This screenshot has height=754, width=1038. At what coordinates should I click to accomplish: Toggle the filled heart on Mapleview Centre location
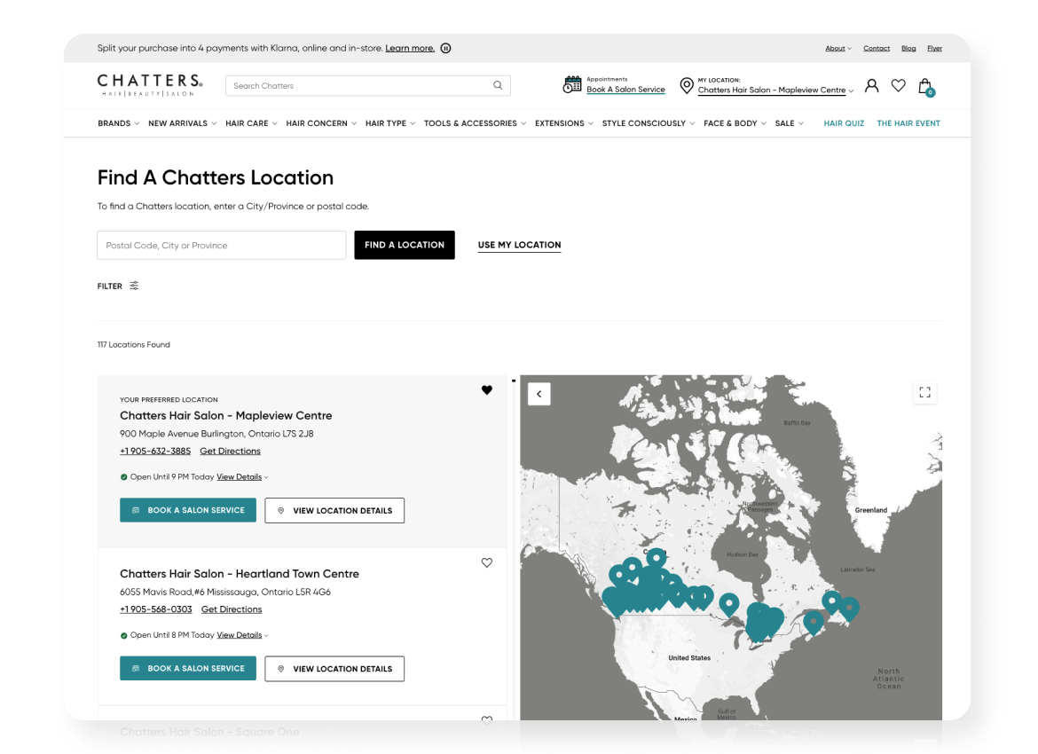pyautogui.click(x=486, y=389)
